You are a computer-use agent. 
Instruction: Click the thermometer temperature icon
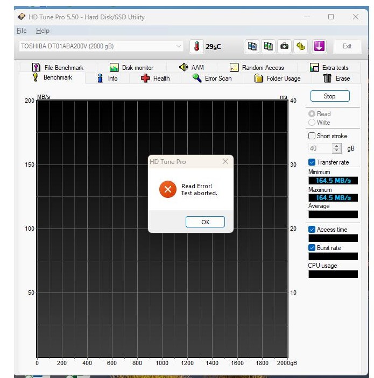196,46
